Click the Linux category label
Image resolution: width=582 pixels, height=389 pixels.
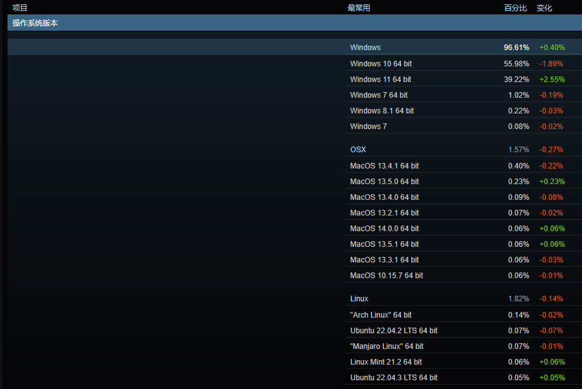359,298
